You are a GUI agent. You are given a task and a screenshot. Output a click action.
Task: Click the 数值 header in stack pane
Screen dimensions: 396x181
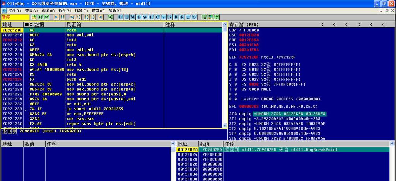tap(211, 144)
